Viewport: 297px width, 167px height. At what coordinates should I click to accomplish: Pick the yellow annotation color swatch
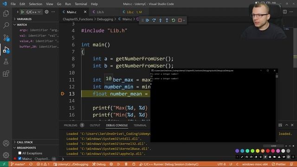(x=258, y=151)
